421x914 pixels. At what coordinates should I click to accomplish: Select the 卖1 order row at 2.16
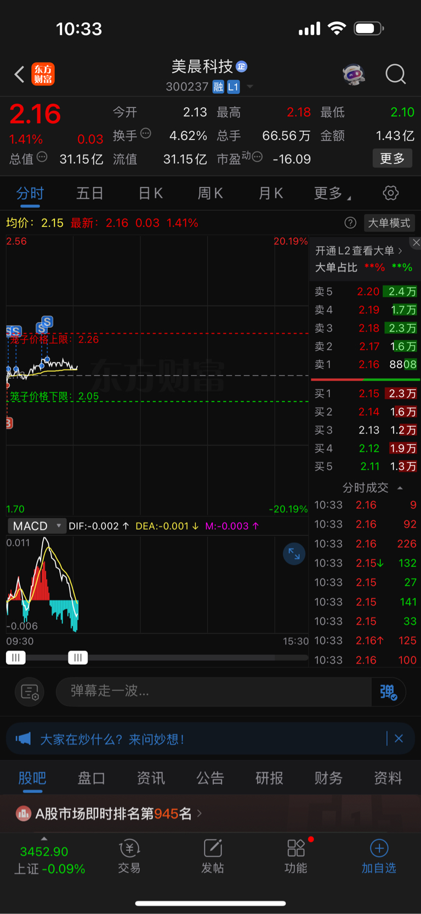[x=365, y=365]
